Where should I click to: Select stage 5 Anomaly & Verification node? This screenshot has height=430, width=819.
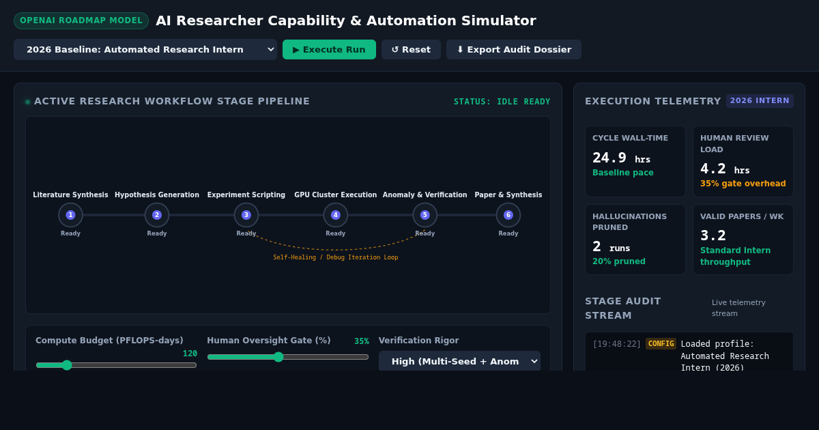(x=425, y=215)
